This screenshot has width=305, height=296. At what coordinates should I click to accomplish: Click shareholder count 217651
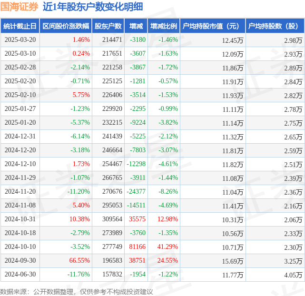(x=112, y=53)
